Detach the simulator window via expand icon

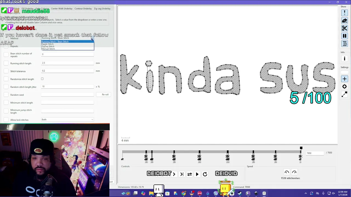click(x=344, y=94)
